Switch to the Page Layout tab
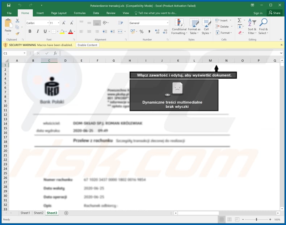Viewport: 286px width, 225px height. [x=59, y=13]
